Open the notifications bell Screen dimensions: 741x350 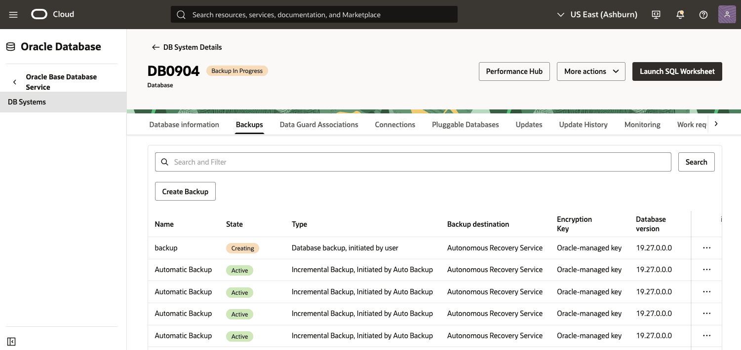click(x=680, y=14)
